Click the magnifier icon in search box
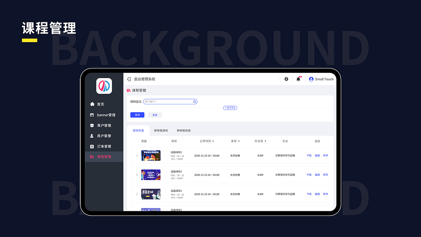This screenshot has width=421, height=237. click(x=195, y=102)
